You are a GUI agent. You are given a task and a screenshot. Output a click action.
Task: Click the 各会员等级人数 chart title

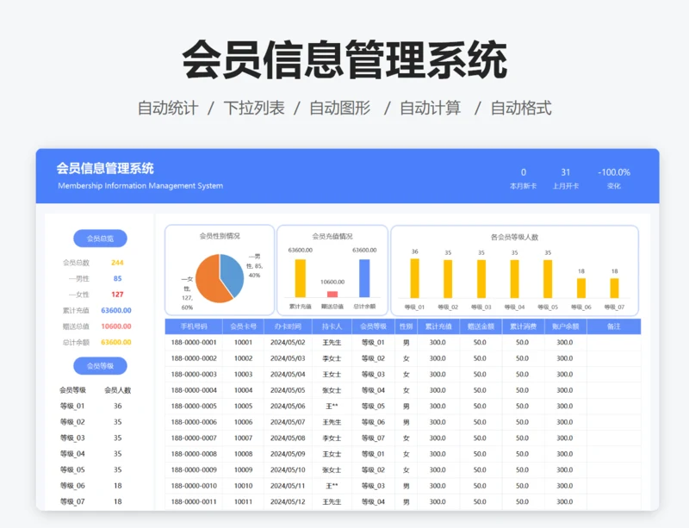click(514, 237)
